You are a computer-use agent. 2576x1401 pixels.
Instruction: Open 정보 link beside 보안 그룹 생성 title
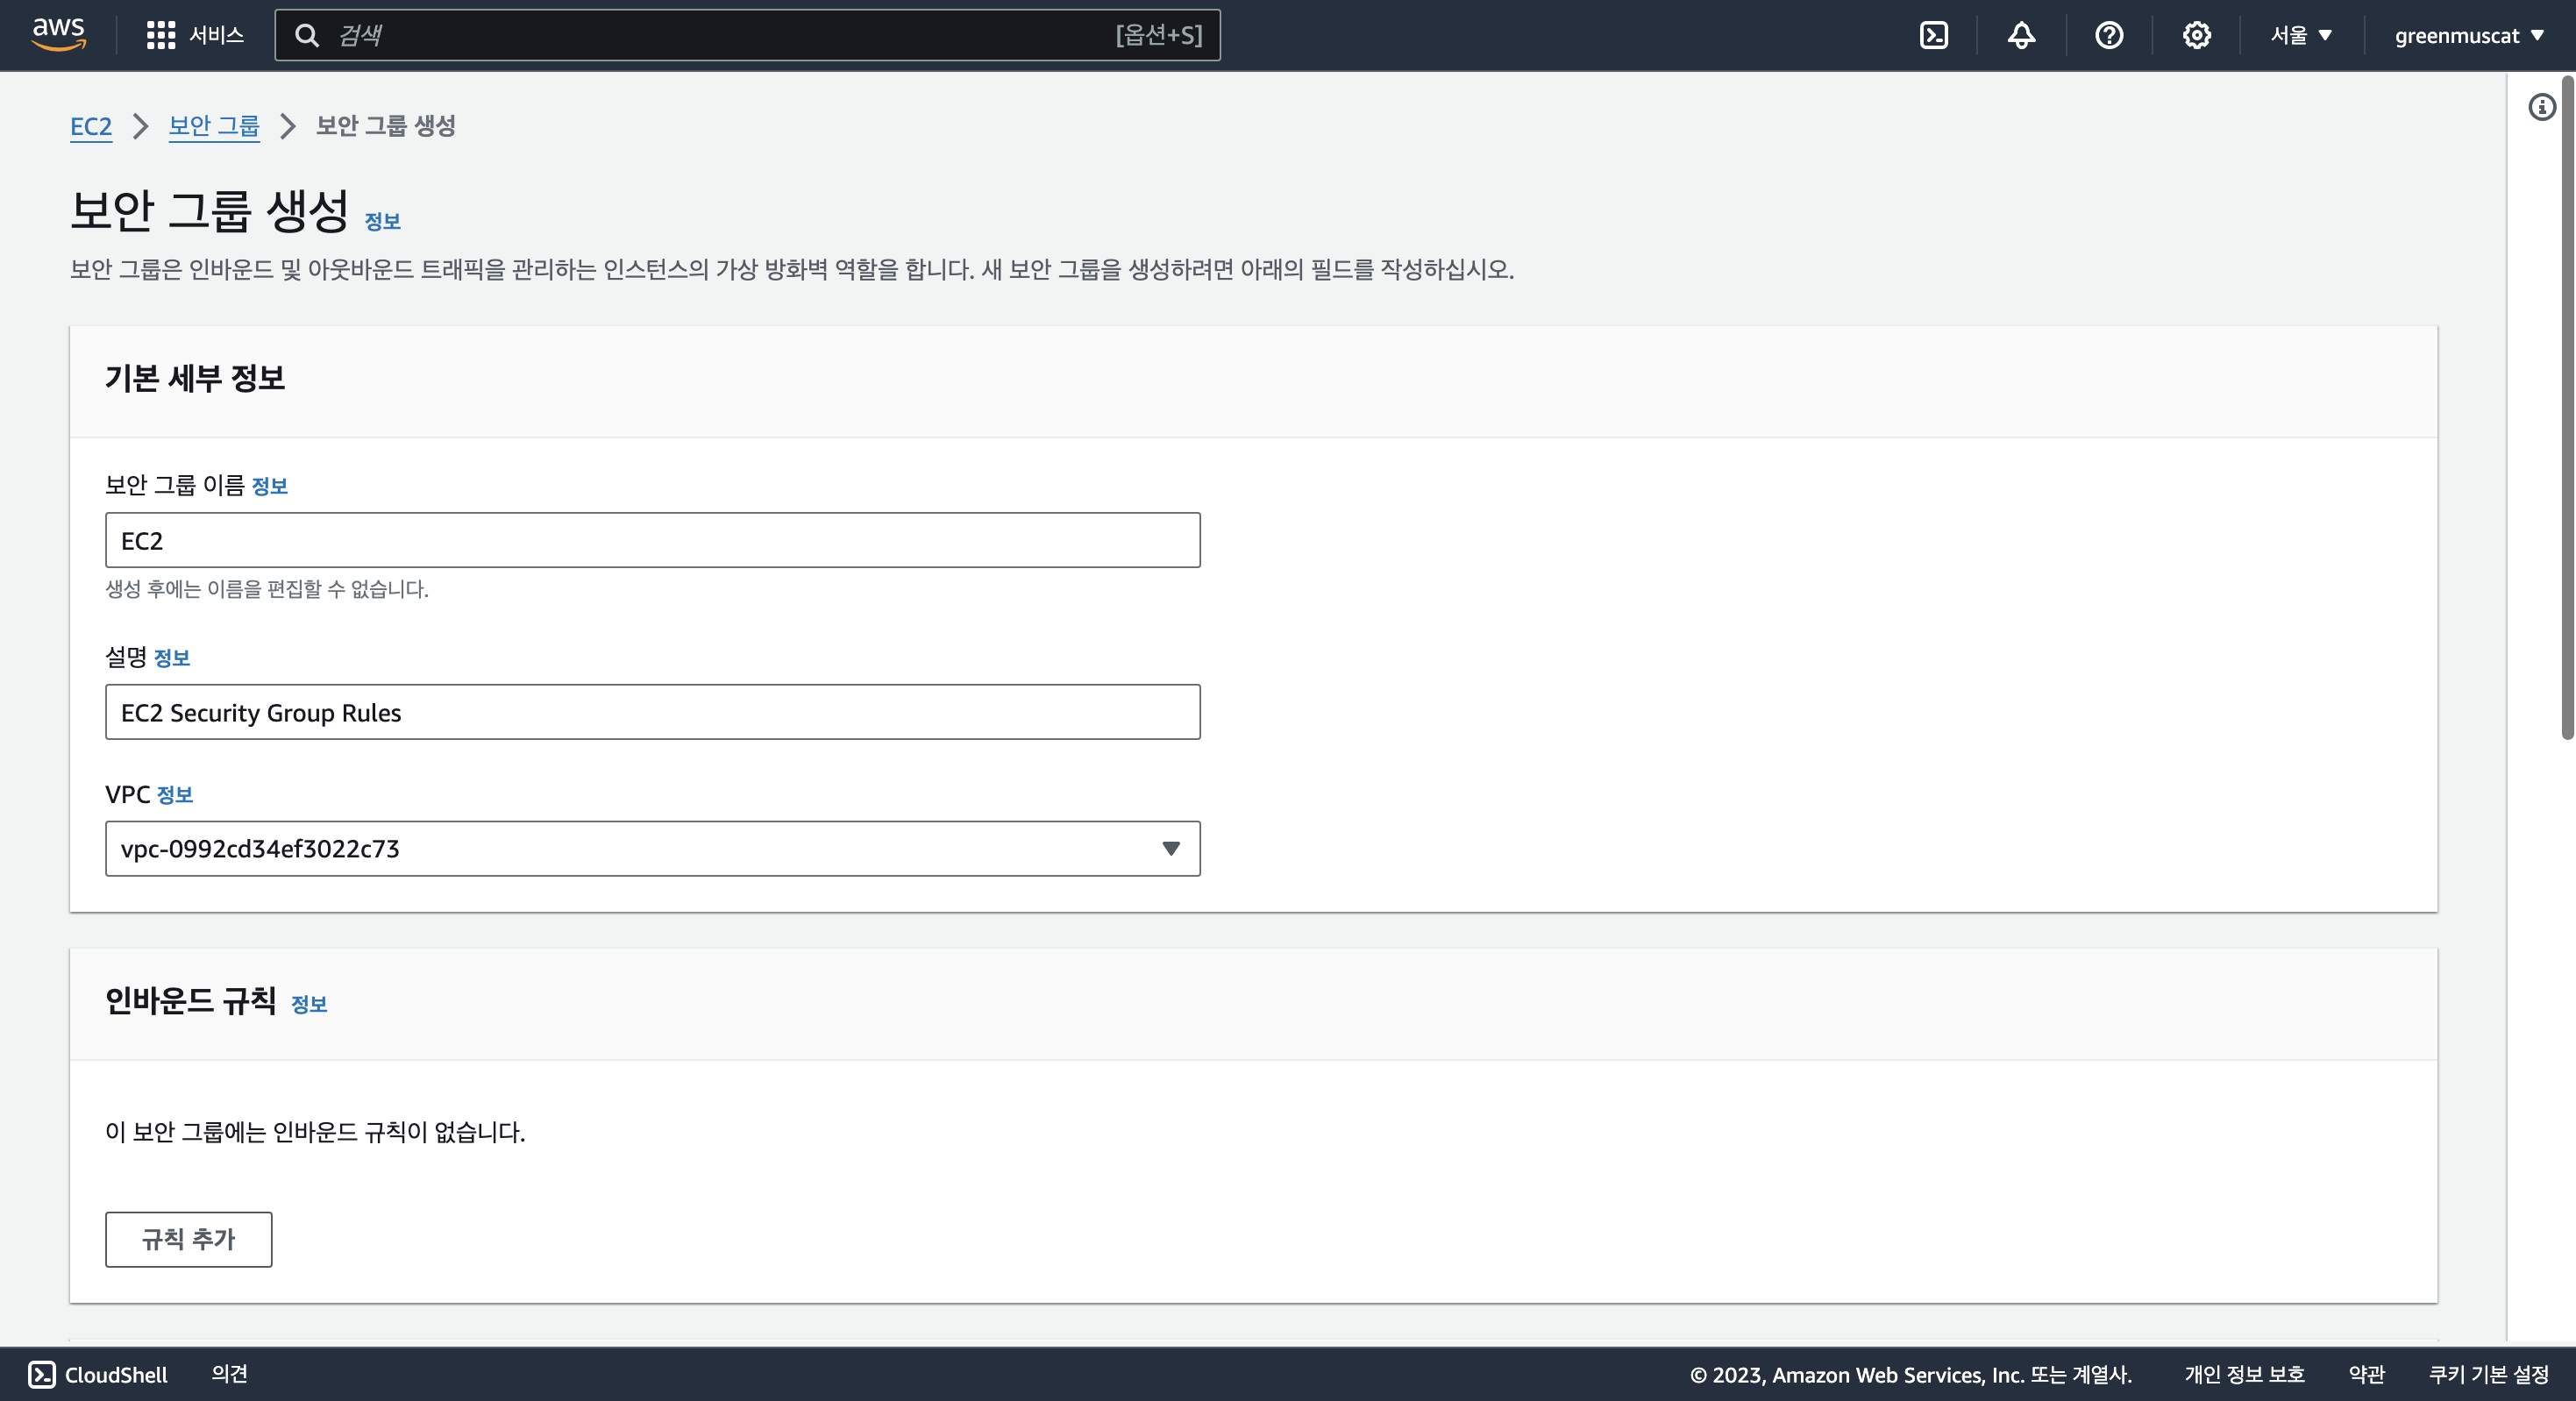click(382, 221)
